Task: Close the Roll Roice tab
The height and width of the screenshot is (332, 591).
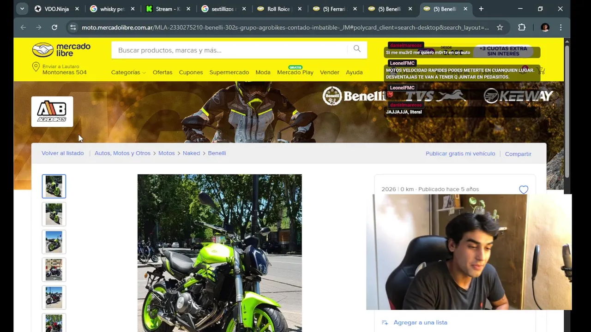Action: pyautogui.click(x=300, y=9)
